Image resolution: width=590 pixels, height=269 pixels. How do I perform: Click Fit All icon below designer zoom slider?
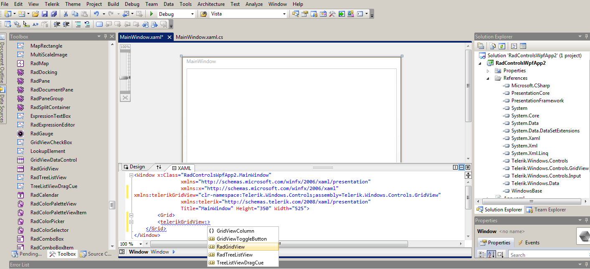click(125, 97)
